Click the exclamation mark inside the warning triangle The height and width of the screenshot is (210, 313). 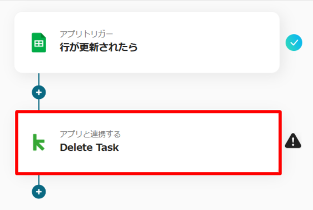pyautogui.click(x=293, y=141)
